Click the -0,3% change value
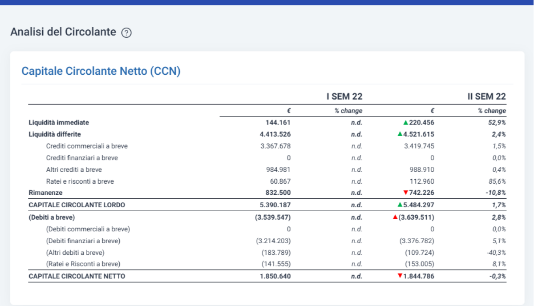This screenshot has width=534, height=306. click(498, 276)
